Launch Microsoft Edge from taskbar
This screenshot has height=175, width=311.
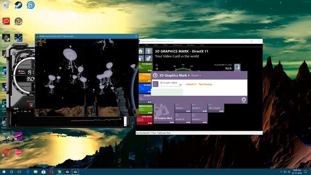28,172
